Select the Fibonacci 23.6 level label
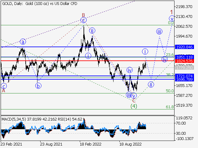Viewport: 198px width, 148px height. pos(170,55)
